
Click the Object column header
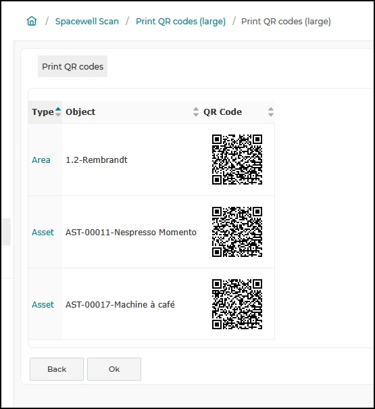131,112
